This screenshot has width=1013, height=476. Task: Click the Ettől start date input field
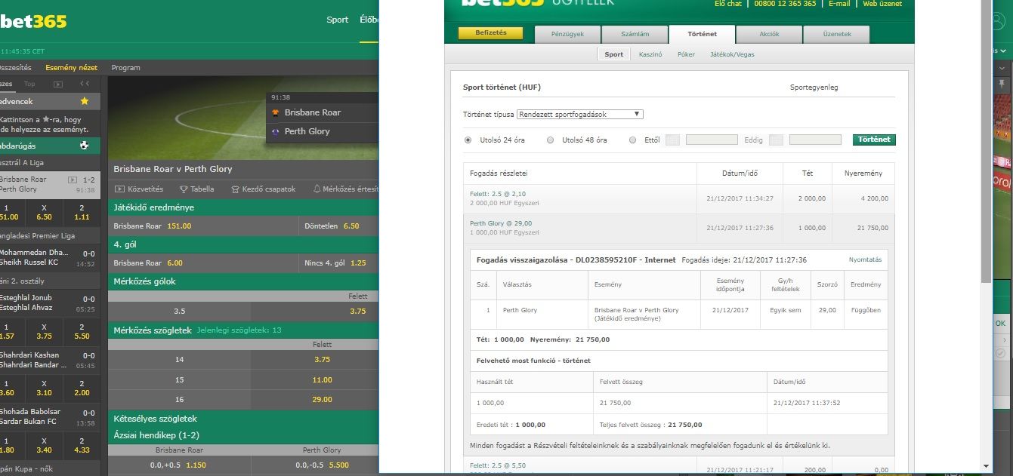coord(712,140)
